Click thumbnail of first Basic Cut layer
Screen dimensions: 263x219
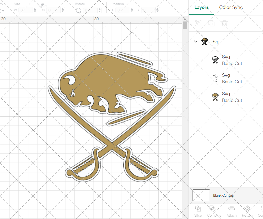(x=215, y=60)
